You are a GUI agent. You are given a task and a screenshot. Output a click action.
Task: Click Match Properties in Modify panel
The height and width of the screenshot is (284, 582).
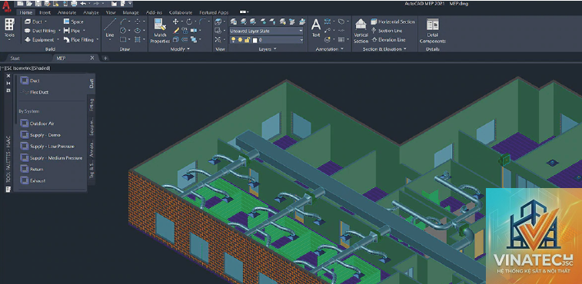tap(160, 31)
